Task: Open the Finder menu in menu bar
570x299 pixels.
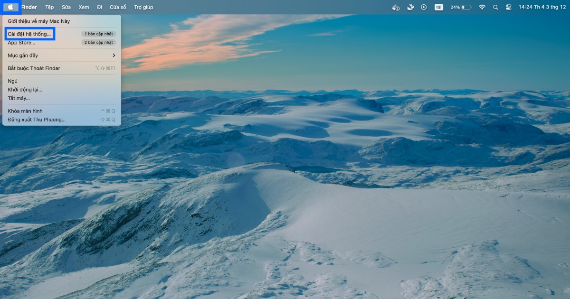Action: (x=29, y=7)
